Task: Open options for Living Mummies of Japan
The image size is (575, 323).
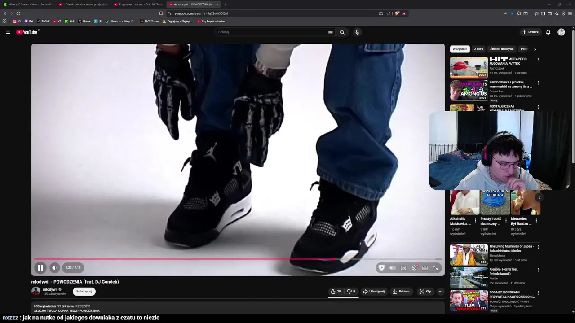Action: pyautogui.click(x=539, y=247)
